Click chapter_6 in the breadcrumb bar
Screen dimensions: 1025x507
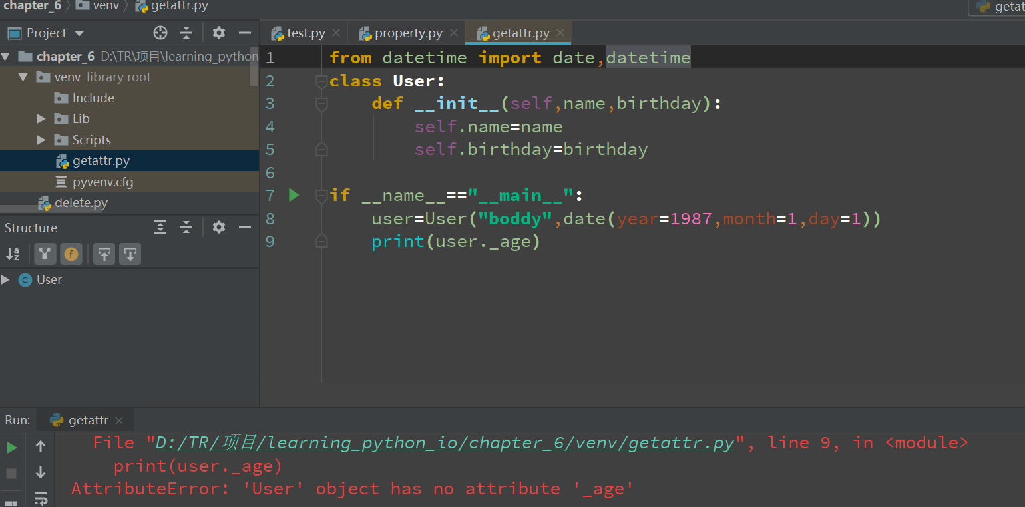click(x=33, y=6)
